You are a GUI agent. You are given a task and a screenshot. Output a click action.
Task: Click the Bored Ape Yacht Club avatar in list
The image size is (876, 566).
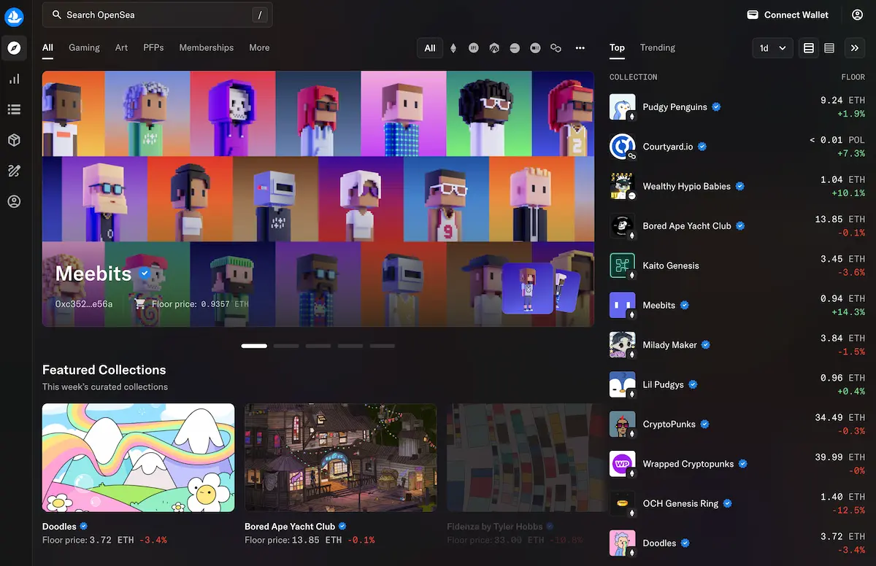tap(622, 226)
